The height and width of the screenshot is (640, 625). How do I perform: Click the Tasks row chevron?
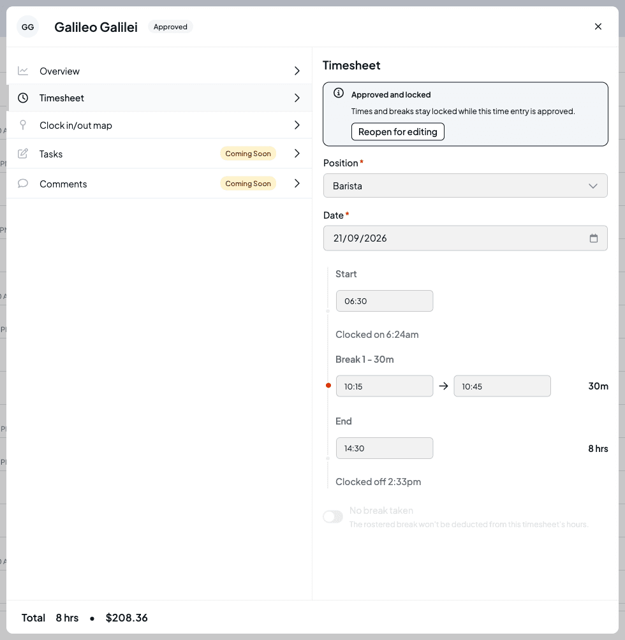(x=297, y=154)
